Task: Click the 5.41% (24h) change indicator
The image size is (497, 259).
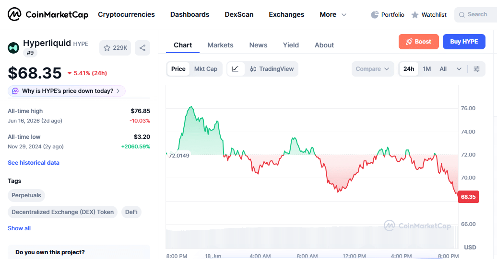Action: click(87, 73)
